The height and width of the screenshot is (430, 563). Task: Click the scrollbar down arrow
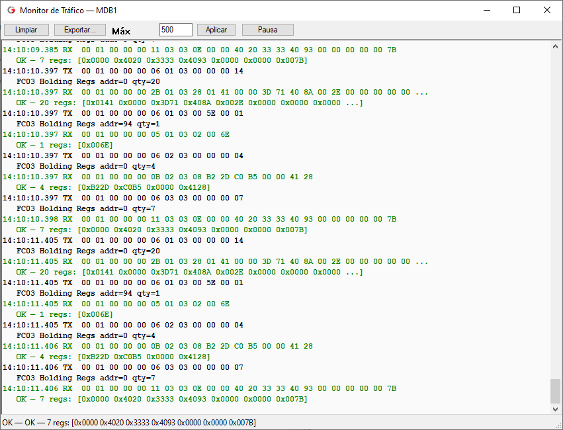[x=555, y=409]
